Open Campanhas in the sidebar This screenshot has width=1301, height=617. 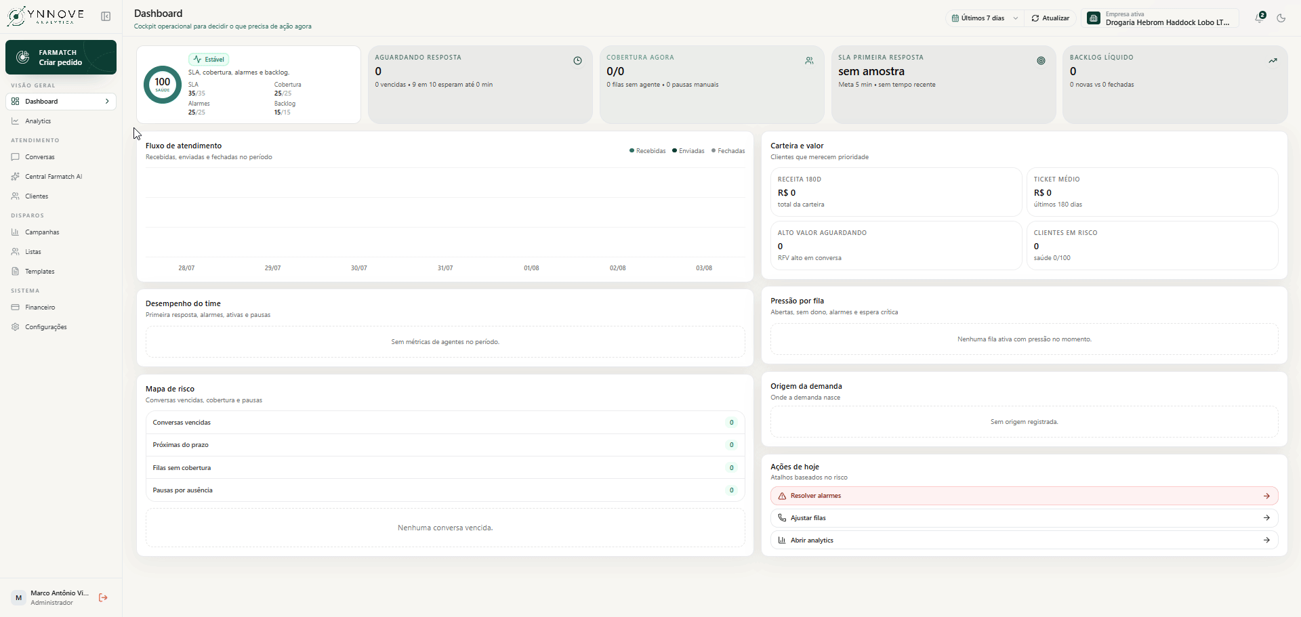pos(61,232)
